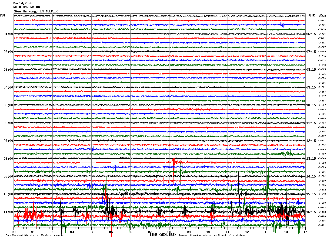This screenshot has height=239, width=327.
Task: Click the 08:00 CDT time label
Action: click(8, 159)
